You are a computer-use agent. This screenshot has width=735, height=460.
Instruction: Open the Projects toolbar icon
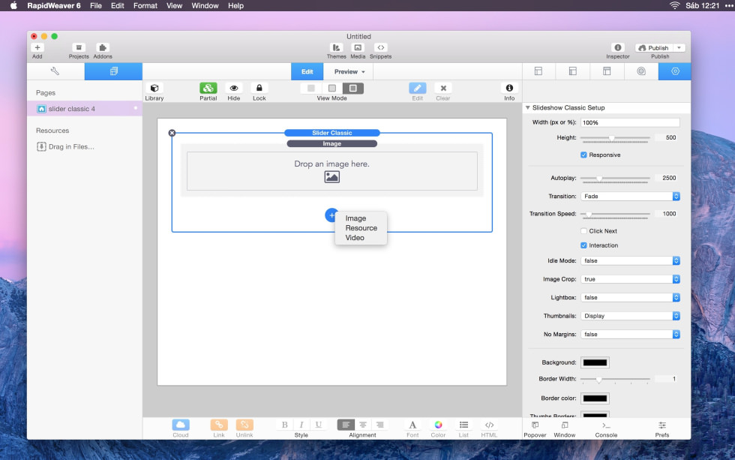79,47
